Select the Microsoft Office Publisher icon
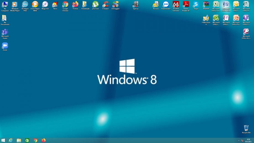This screenshot has width=254, height=143. tap(246, 6)
